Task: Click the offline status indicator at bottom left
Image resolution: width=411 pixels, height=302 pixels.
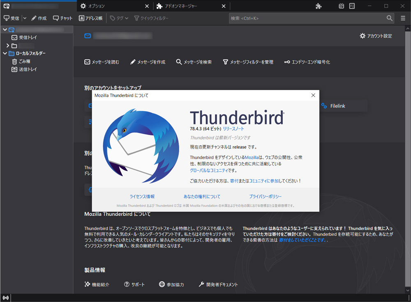Action: [x=5, y=297]
